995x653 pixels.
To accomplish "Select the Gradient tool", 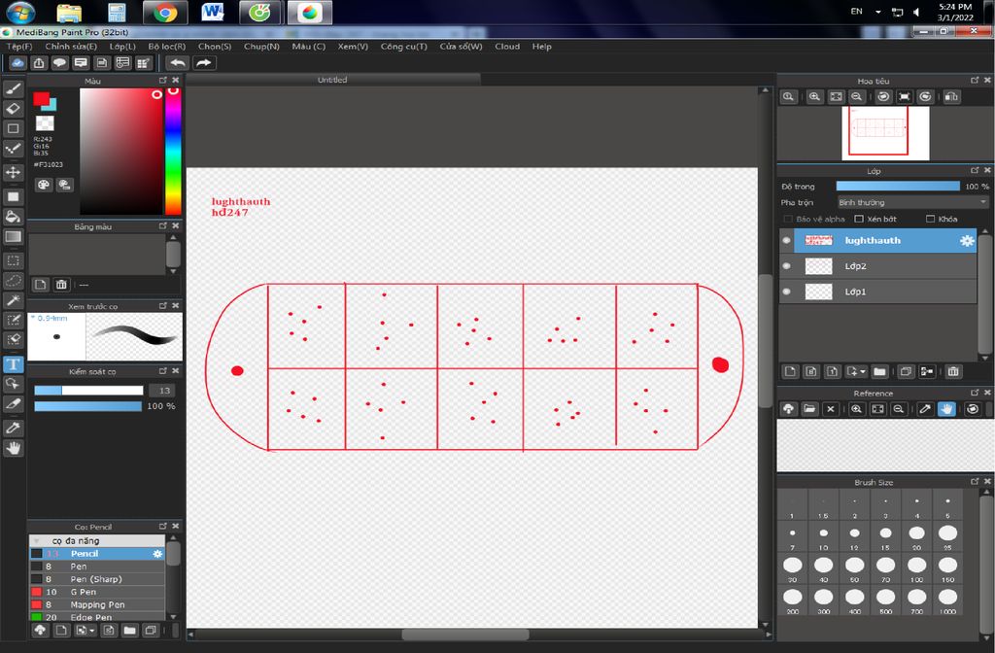I will point(14,237).
